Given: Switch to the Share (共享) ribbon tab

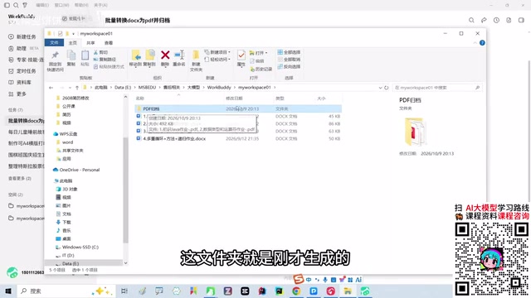Looking at the screenshot, I should [x=90, y=43].
